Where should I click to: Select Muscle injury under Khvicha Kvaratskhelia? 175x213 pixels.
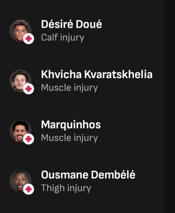pos(69,88)
